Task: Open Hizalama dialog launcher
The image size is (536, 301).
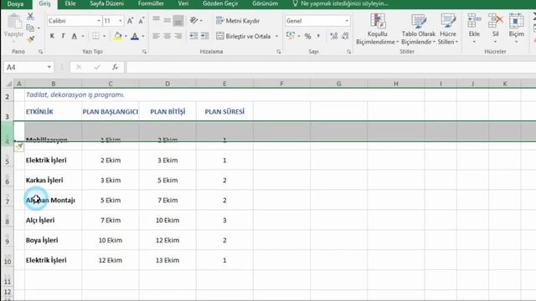Action: [279, 52]
